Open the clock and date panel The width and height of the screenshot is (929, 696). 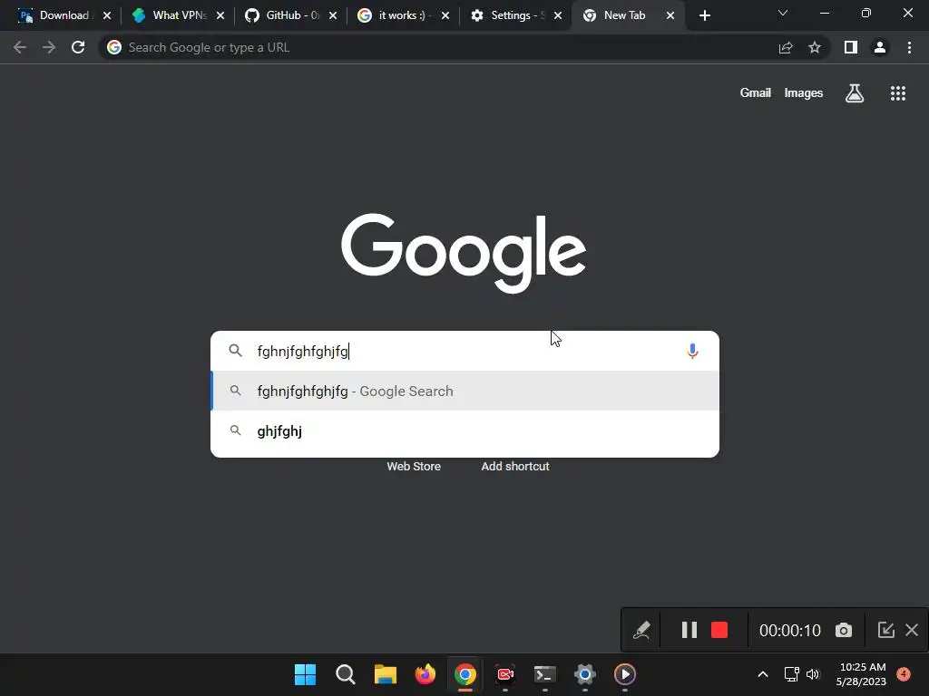(861, 674)
